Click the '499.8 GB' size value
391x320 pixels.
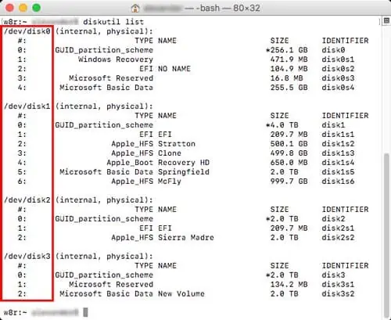pyautogui.click(x=289, y=153)
